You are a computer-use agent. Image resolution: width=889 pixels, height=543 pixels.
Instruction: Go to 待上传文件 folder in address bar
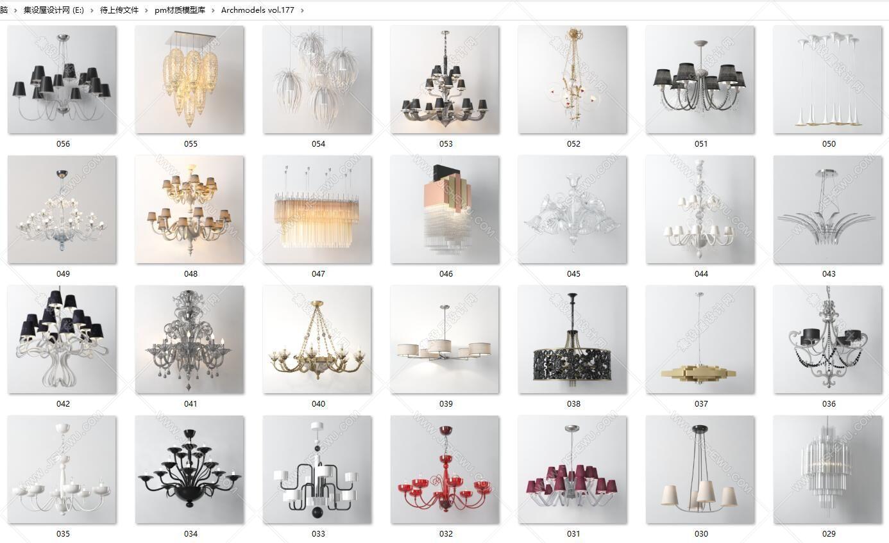coord(119,10)
